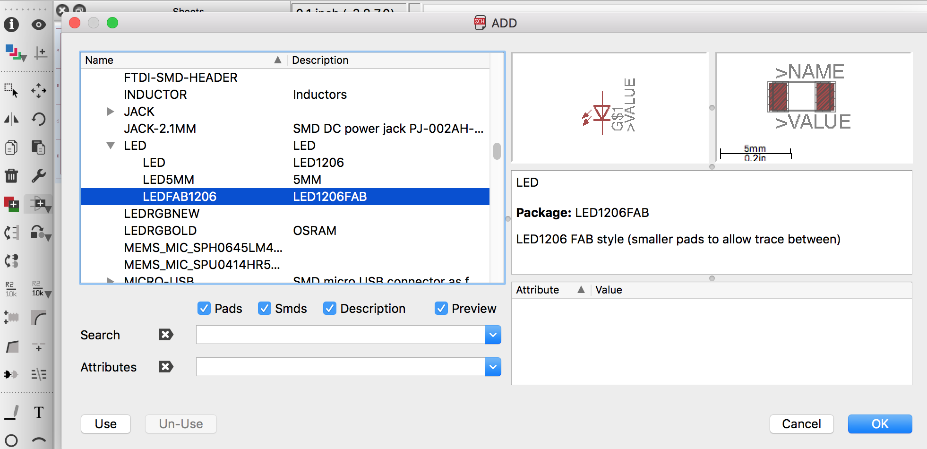Disable the Smds checkbox
927x449 pixels.
[x=265, y=308]
